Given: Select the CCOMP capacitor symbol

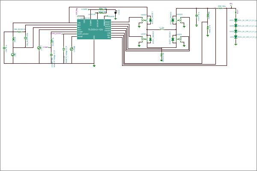Looking at the screenshot, I should (51, 55).
